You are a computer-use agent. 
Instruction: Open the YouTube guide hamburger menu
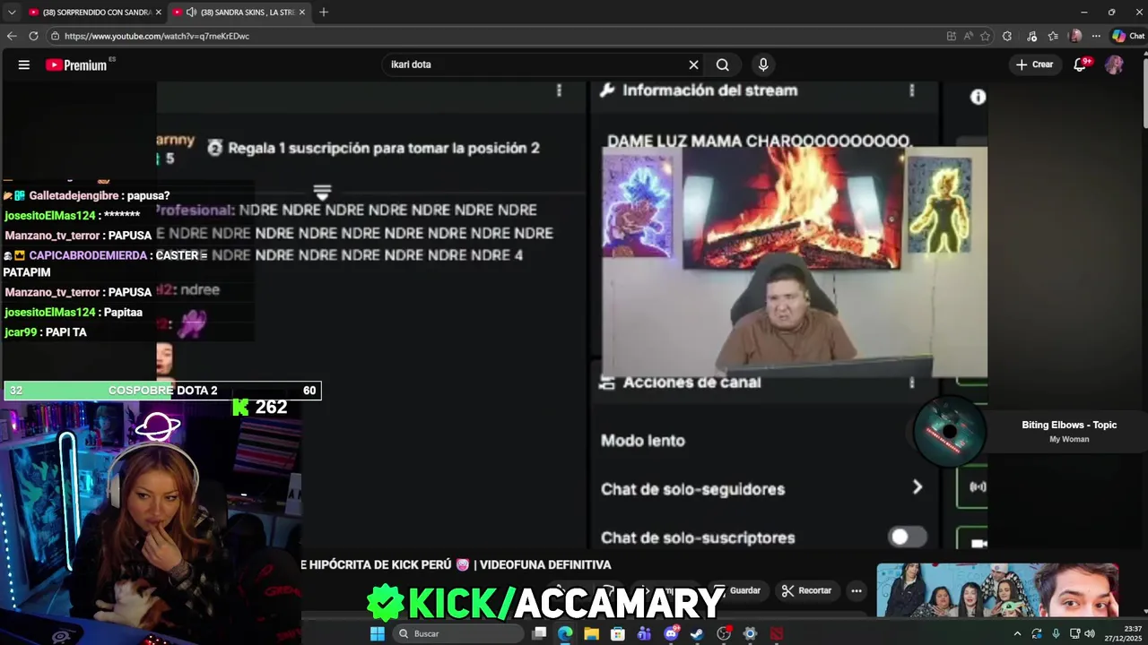24,64
